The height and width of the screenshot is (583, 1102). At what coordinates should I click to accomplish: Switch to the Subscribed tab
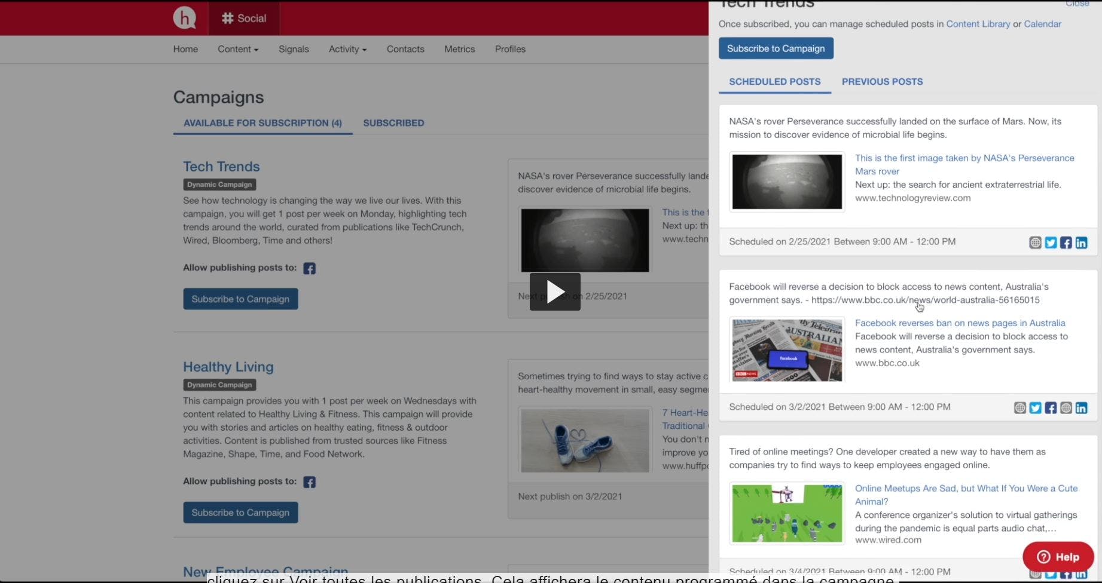pos(393,123)
